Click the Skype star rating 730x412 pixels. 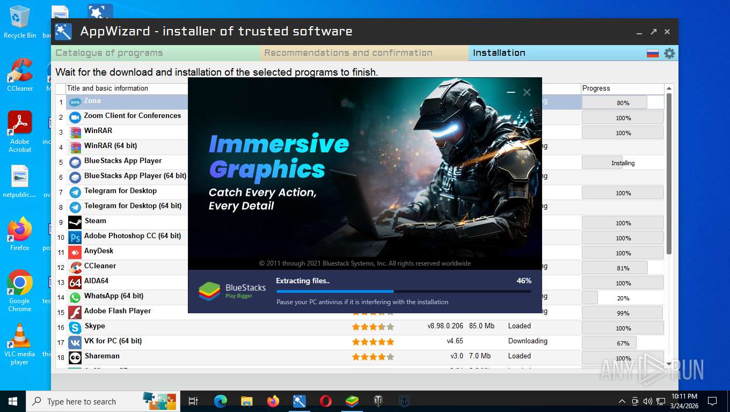(373, 327)
